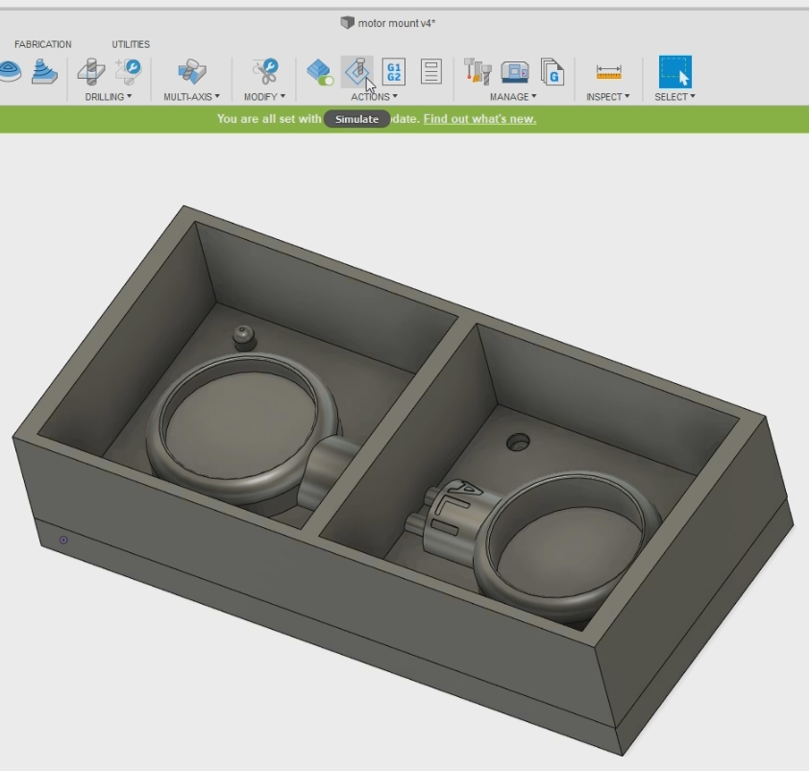This screenshot has height=771, width=809.
Task: Select the motor mount v4 document tab
Action: pyautogui.click(x=388, y=23)
